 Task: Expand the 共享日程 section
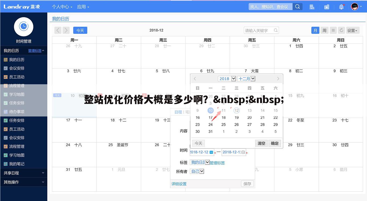tap(24, 173)
